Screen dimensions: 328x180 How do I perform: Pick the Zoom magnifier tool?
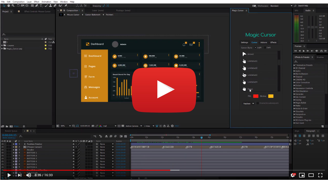tap(13, 6)
